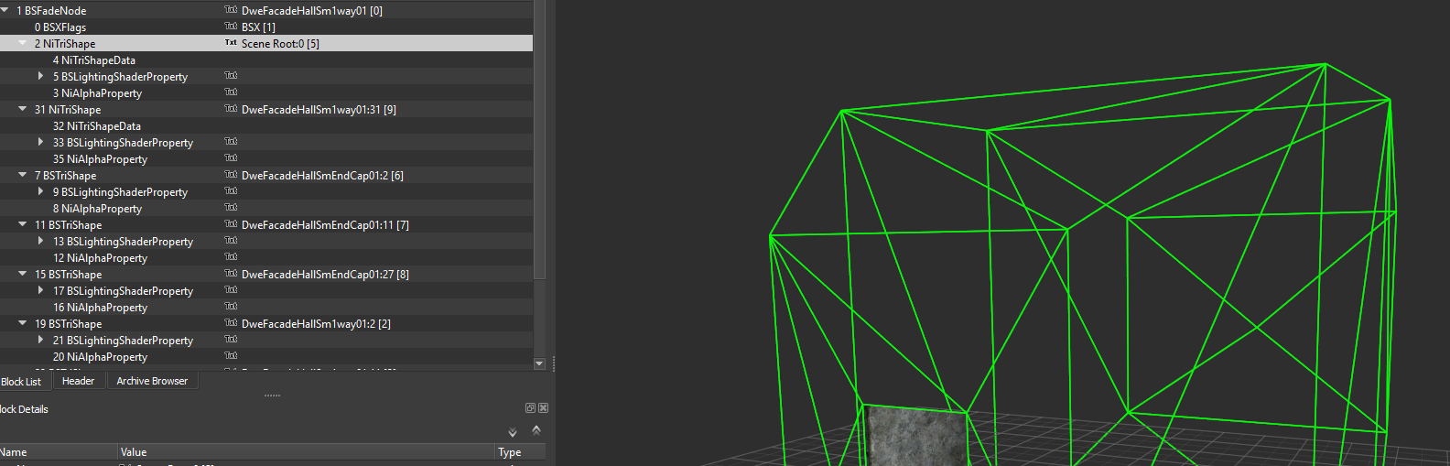This screenshot has width=1450, height=466.
Task: Click block list scrollbar down arrow
Action: tap(539, 363)
